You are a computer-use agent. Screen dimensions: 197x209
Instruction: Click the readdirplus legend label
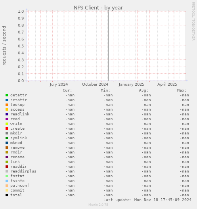pyautogui.click(x=23, y=171)
